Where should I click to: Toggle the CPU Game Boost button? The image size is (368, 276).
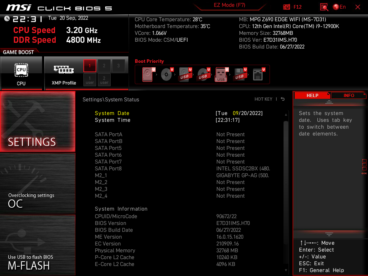point(21,73)
